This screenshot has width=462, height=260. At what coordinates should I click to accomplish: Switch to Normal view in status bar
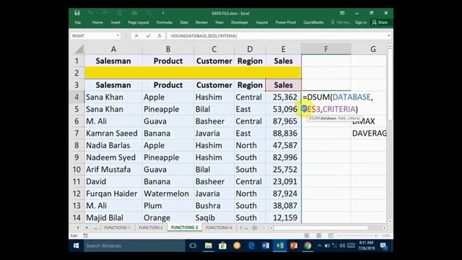coord(307,235)
